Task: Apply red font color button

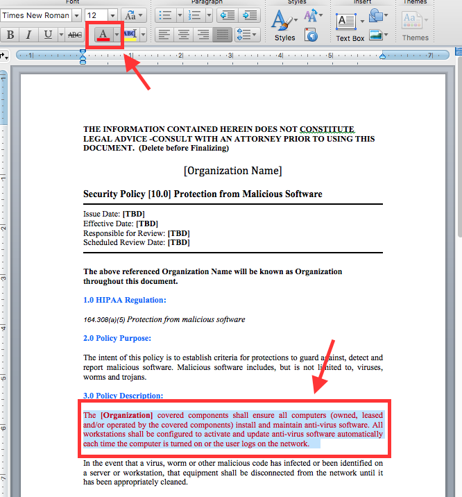Action: [103, 35]
